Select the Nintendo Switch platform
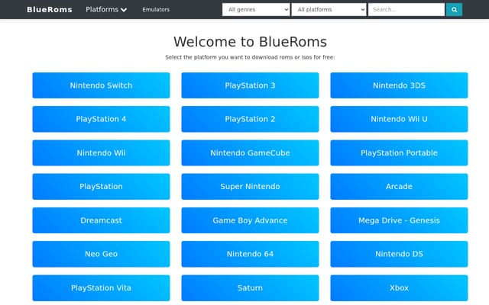 click(x=101, y=85)
